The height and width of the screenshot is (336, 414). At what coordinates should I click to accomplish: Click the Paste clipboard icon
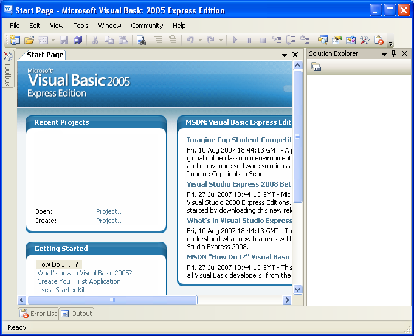coord(123,40)
